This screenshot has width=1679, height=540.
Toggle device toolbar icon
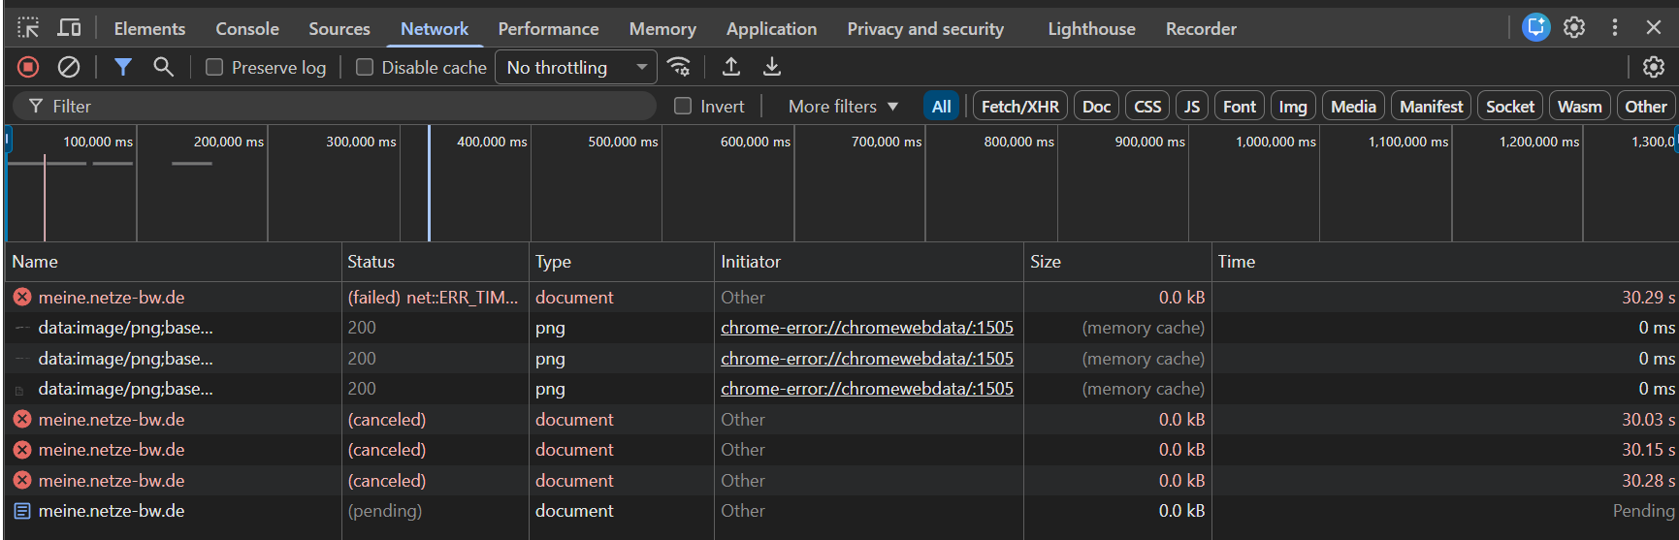tap(69, 28)
